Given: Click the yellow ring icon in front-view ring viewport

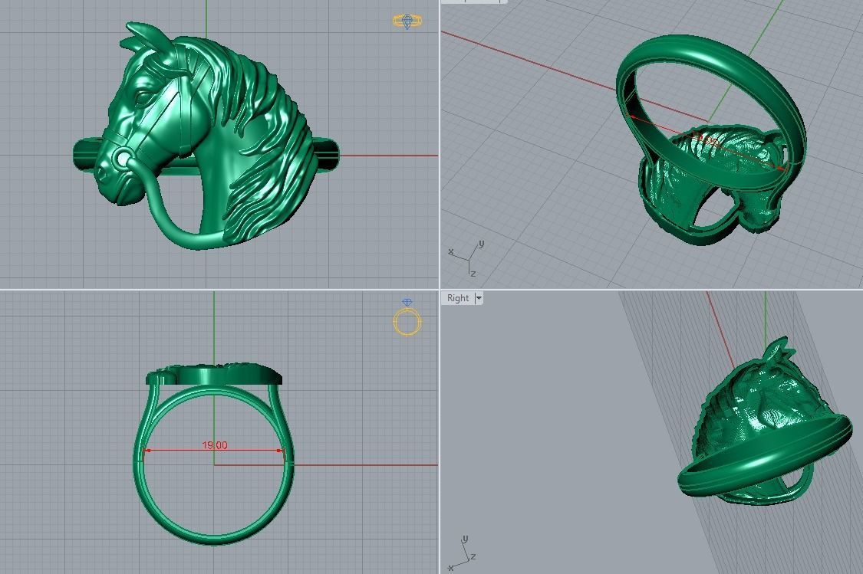Looking at the screenshot, I should point(407,318).
